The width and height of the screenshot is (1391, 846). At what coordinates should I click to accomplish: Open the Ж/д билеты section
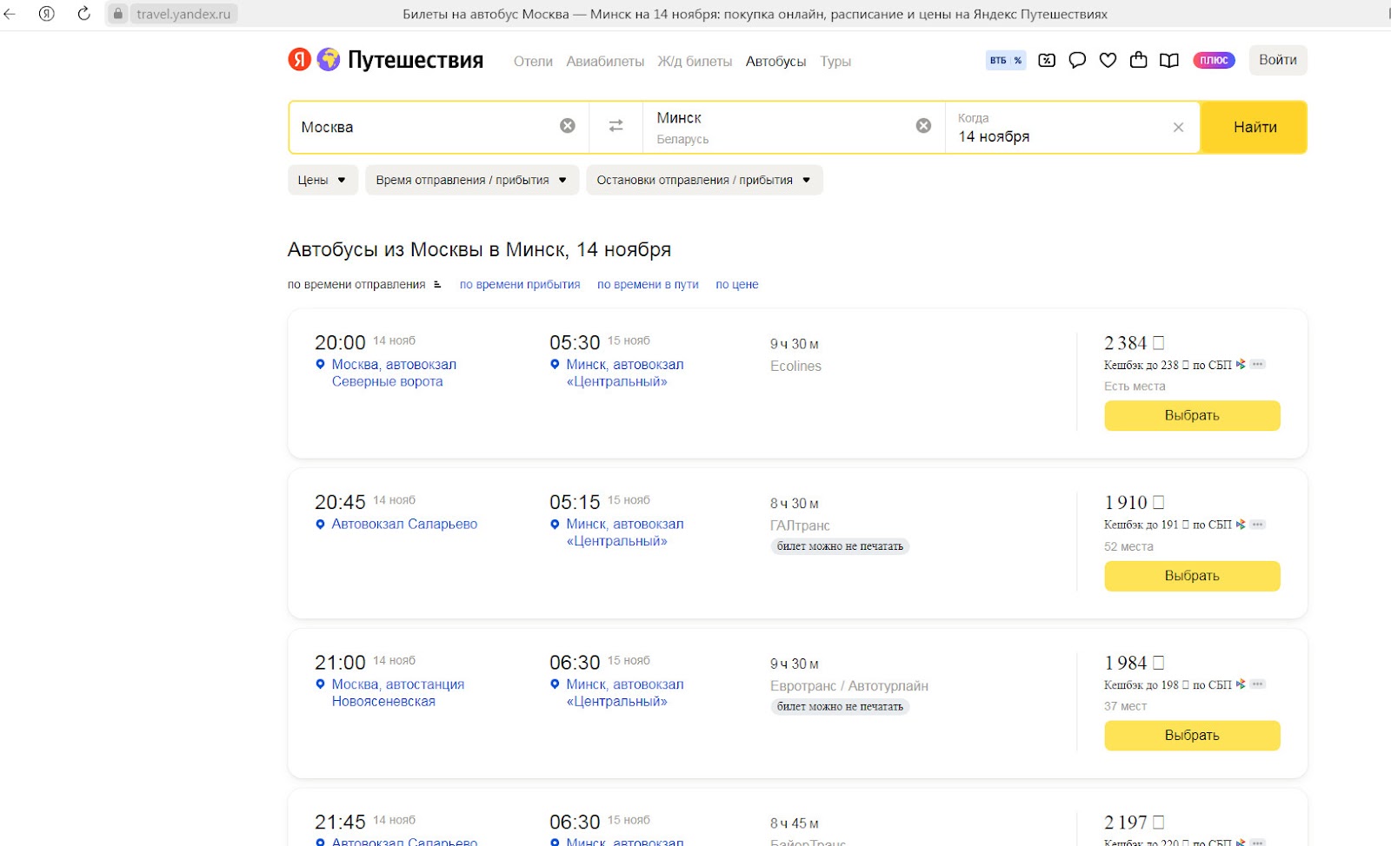(x=695, y=61)
